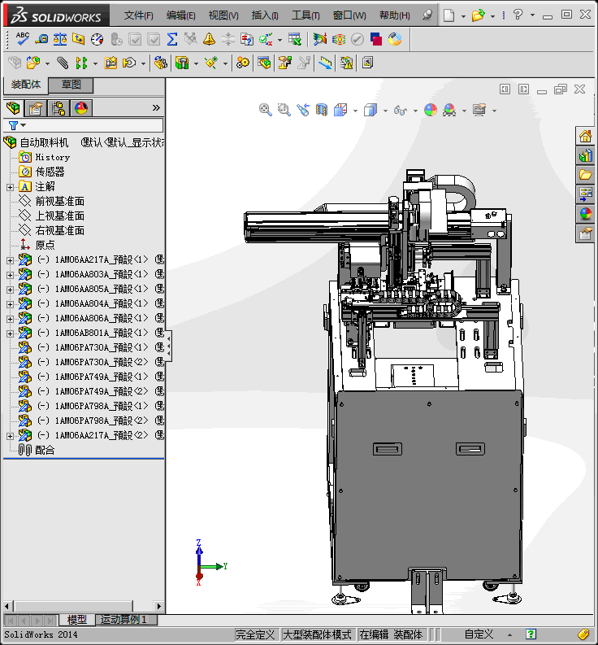Click the Appearances icon in task pane
598x645 pixels.
(x=585, y=214)
